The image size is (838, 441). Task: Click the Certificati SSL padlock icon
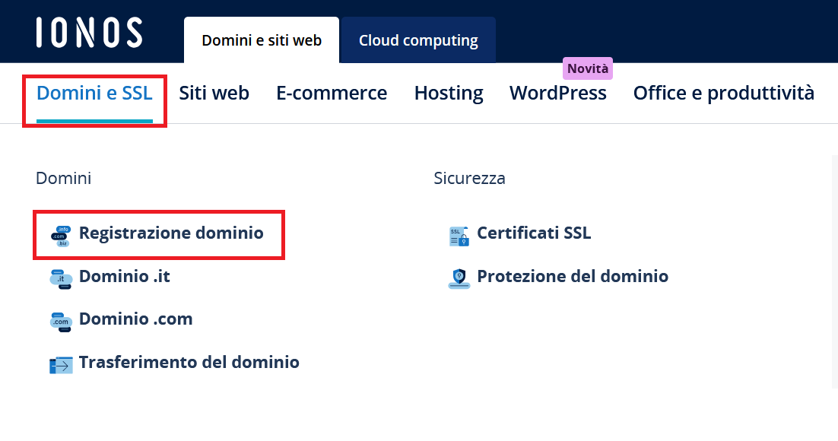459,236
